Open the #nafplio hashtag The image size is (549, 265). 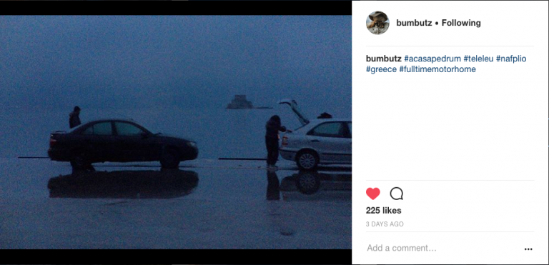tap(511, 59)
